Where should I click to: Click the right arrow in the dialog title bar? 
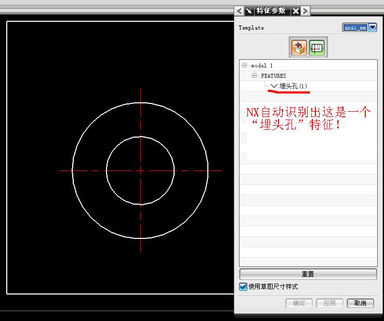tap(305, 11)
